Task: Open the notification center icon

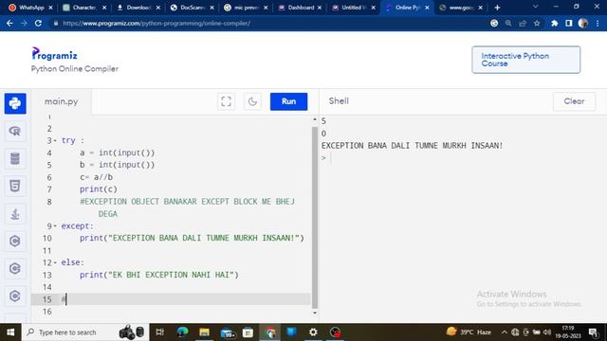Action: pos(593,332)
